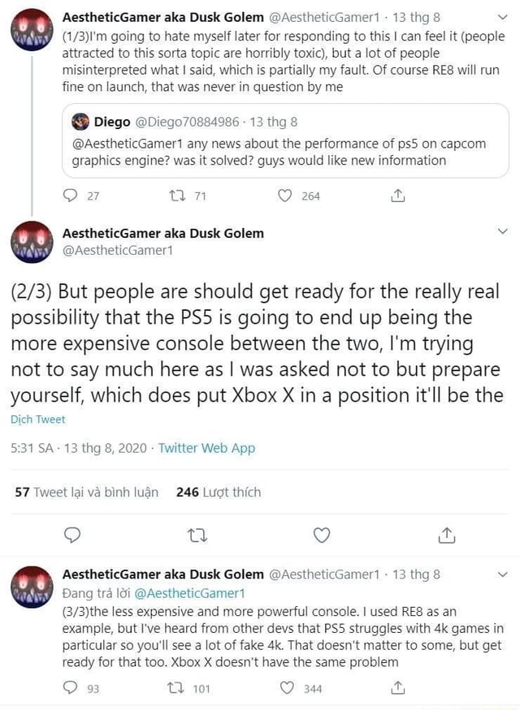
Task: Share the (3/3) tweet at bottom
Action: click(x=397, y=688)
